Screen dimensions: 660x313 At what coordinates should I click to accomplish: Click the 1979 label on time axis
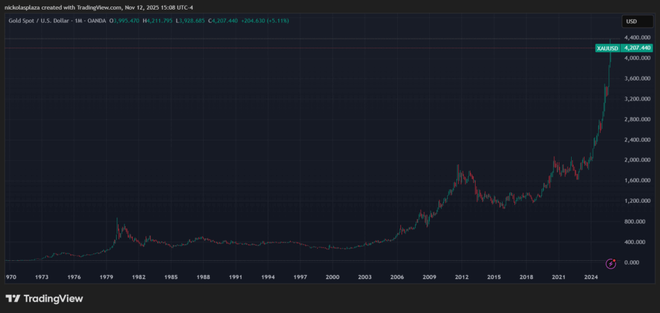107,277
